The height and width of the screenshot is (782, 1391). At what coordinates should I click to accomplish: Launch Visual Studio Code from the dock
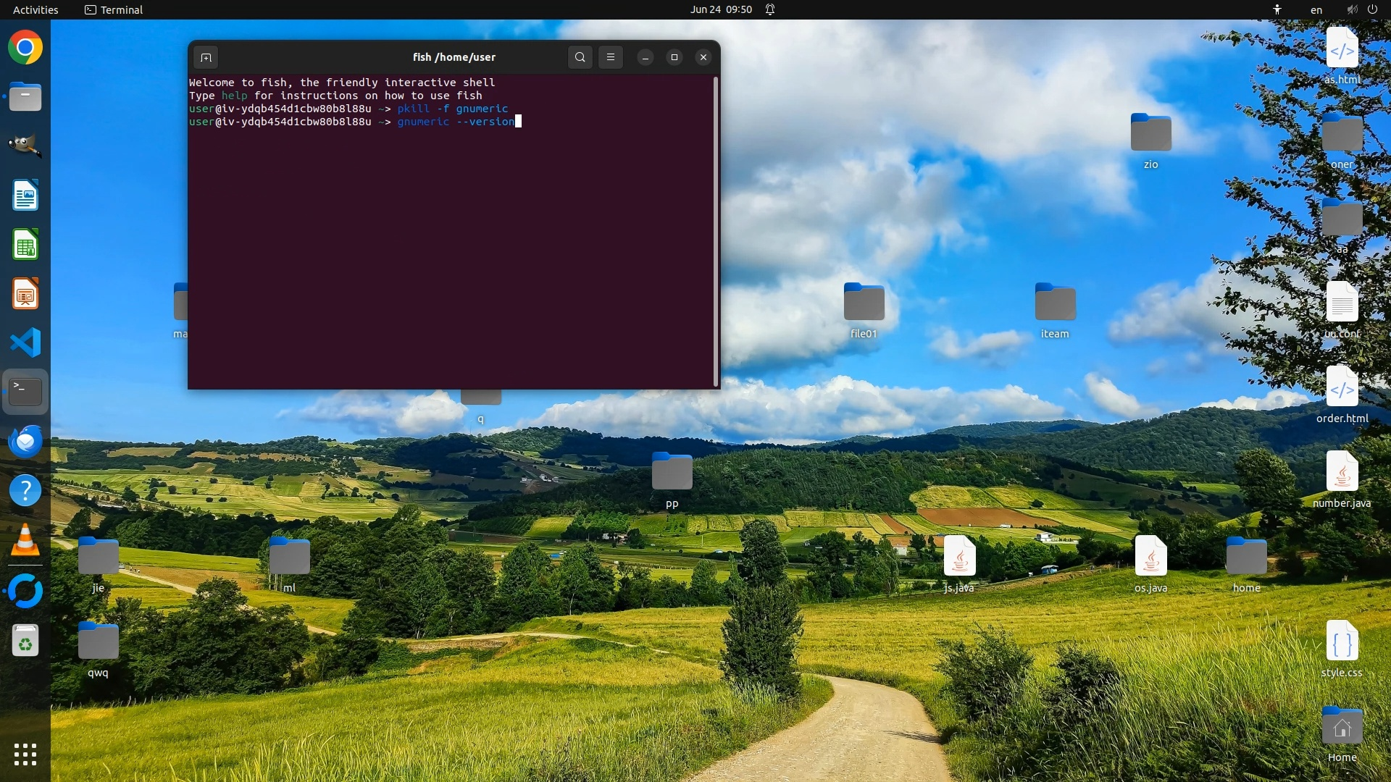click(x=25, y=342)
